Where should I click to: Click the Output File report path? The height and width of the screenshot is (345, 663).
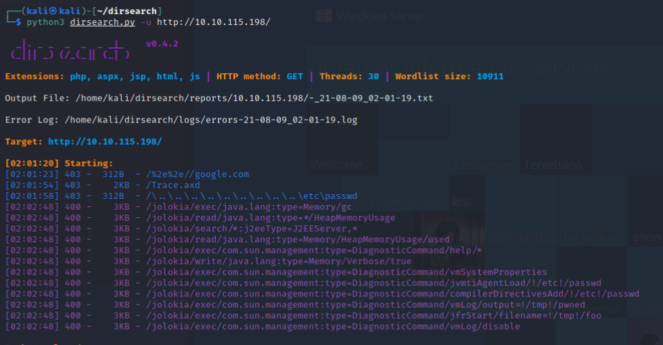[x=254, y=98]
